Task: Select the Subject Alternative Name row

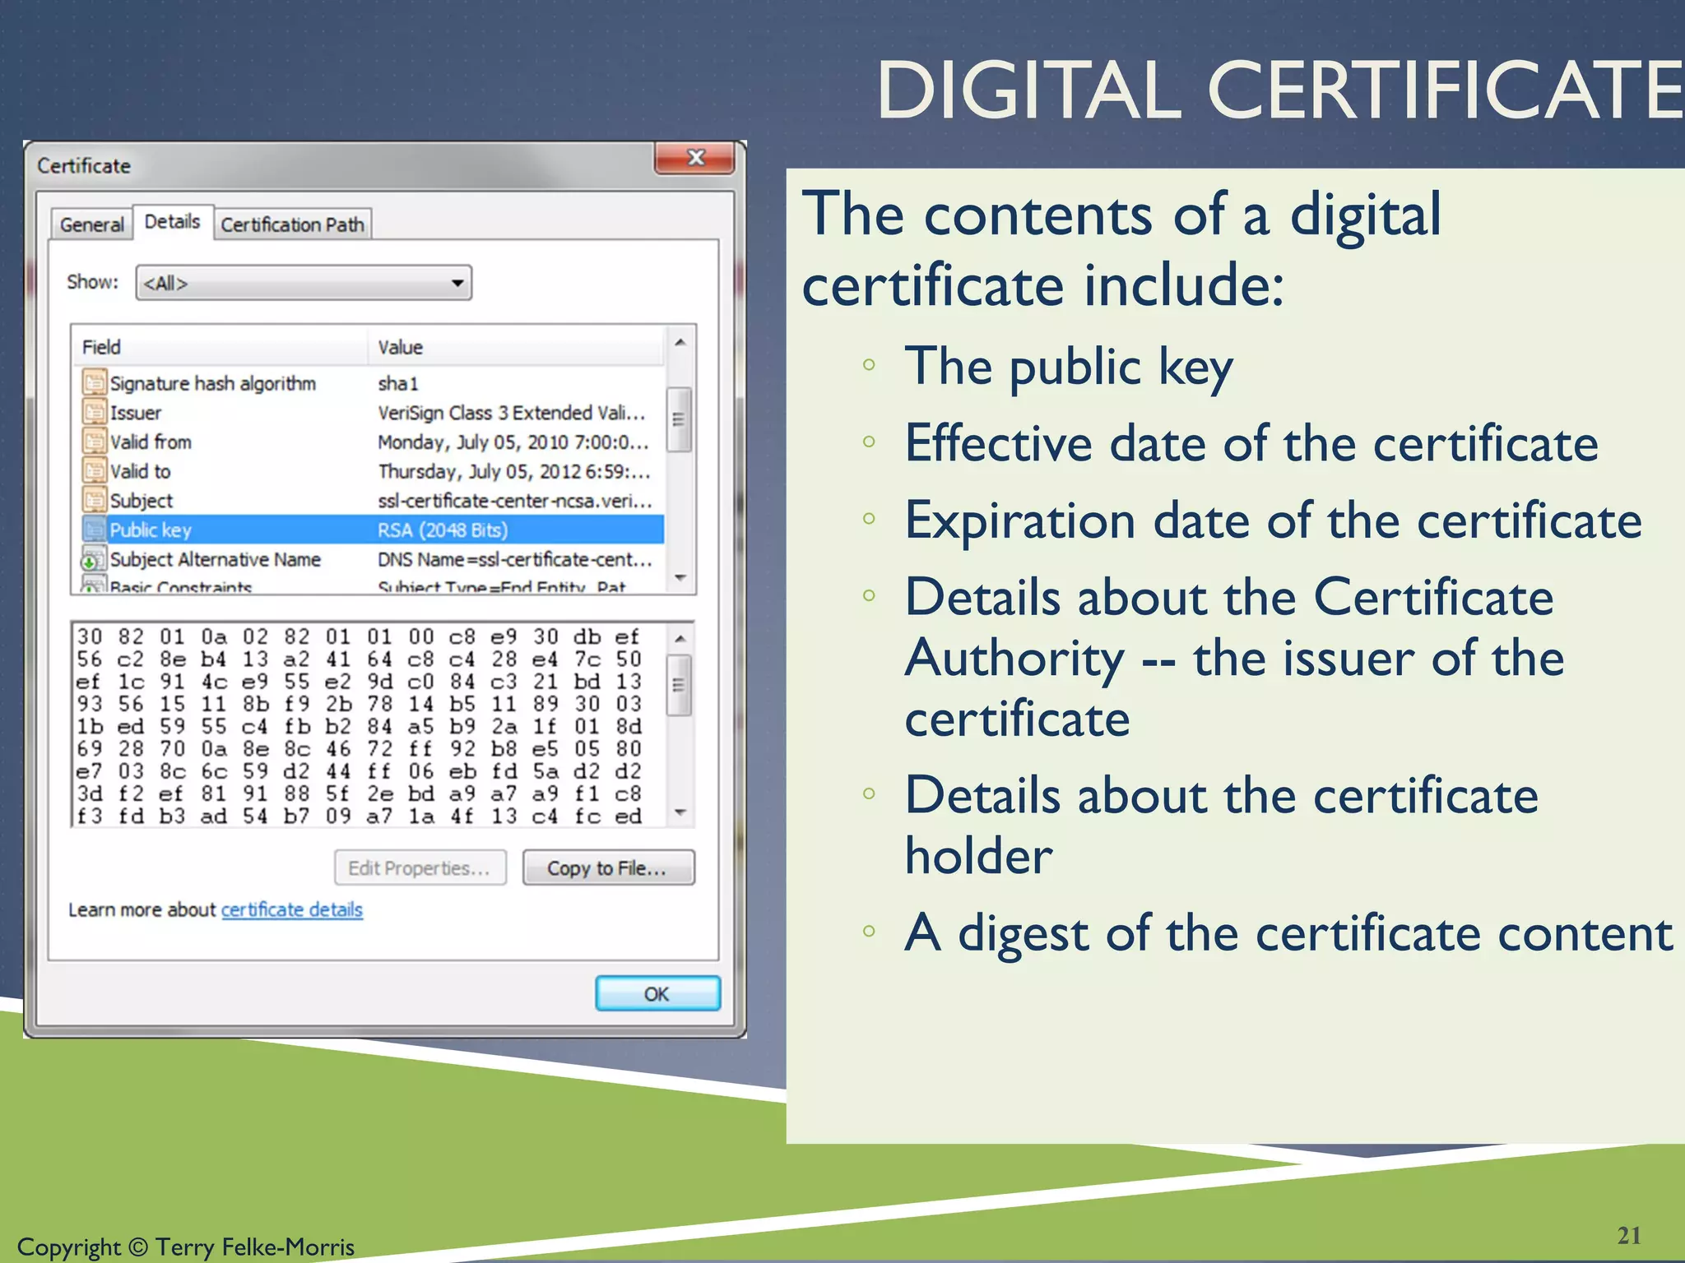Action: pos(373,560)
